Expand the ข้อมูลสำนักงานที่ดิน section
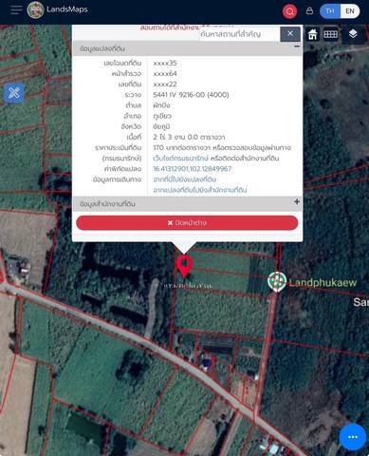Image resolution: width=369 pixels, height=456 pixels. (x=297, y=201)
